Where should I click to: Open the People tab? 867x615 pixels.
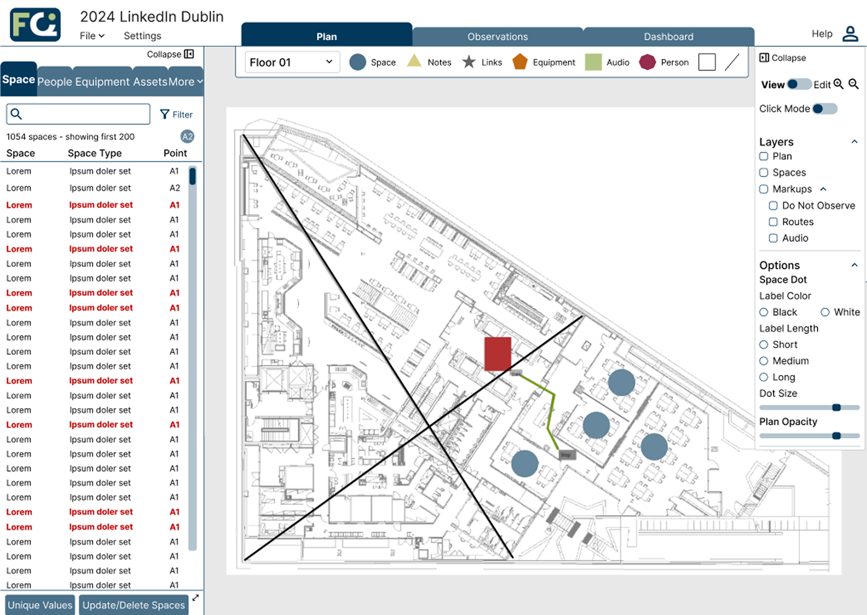coord(54,81)
